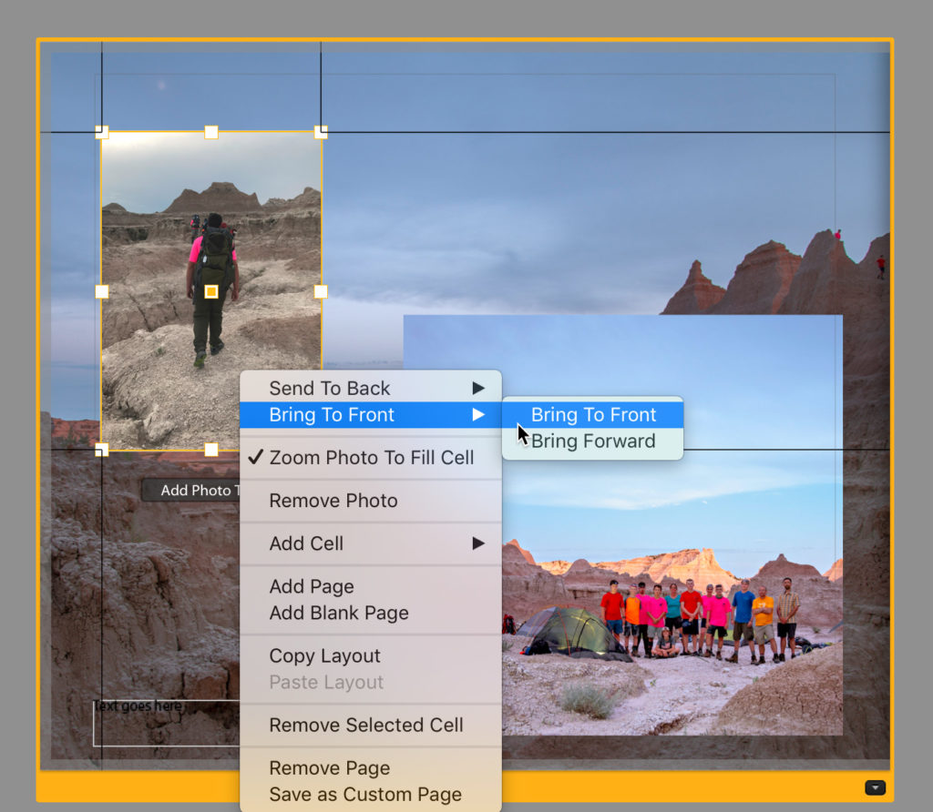Click the top-center resize handle of the hiker photo cell
The height and width of the screenshot is (812, 933).
pyautogui.click(x=211, y=133)
